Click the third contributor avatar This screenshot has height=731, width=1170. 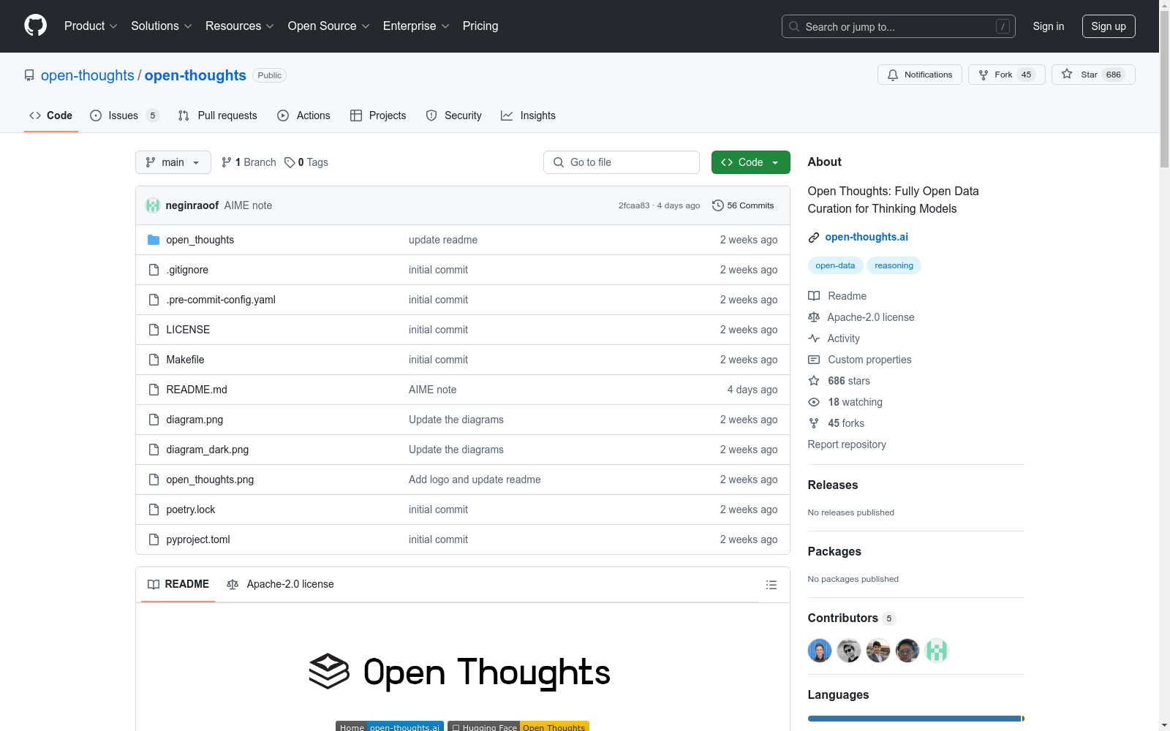878,651
